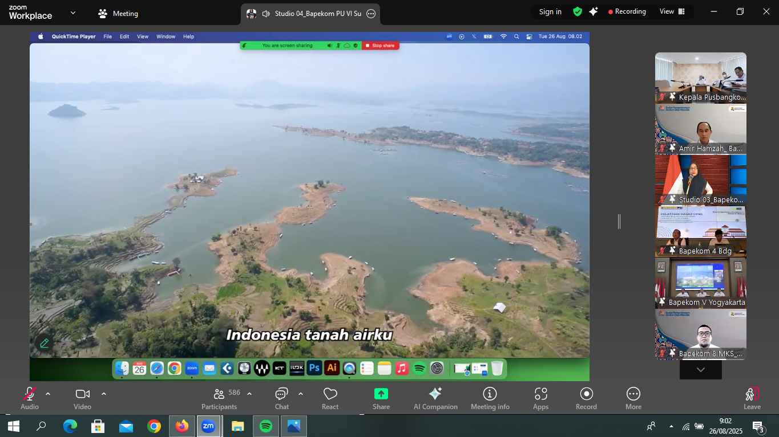Open the Help menu in shared QuickTime
Viewport: 779px width, 437px height.
click(x=188, y=36)
